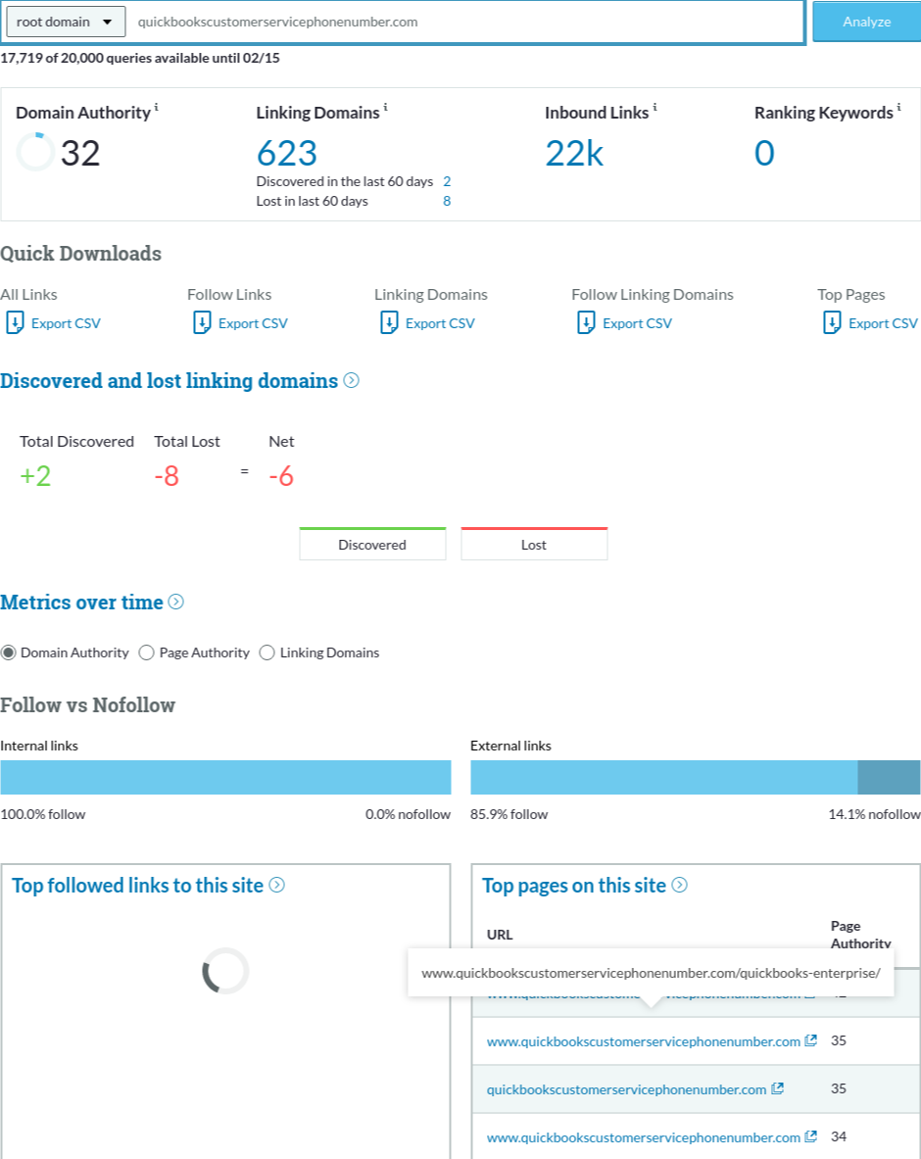Click the Ranking Keywords info icon
Image resolution: width=921 pixels, height=1159 pixels.
898,108
